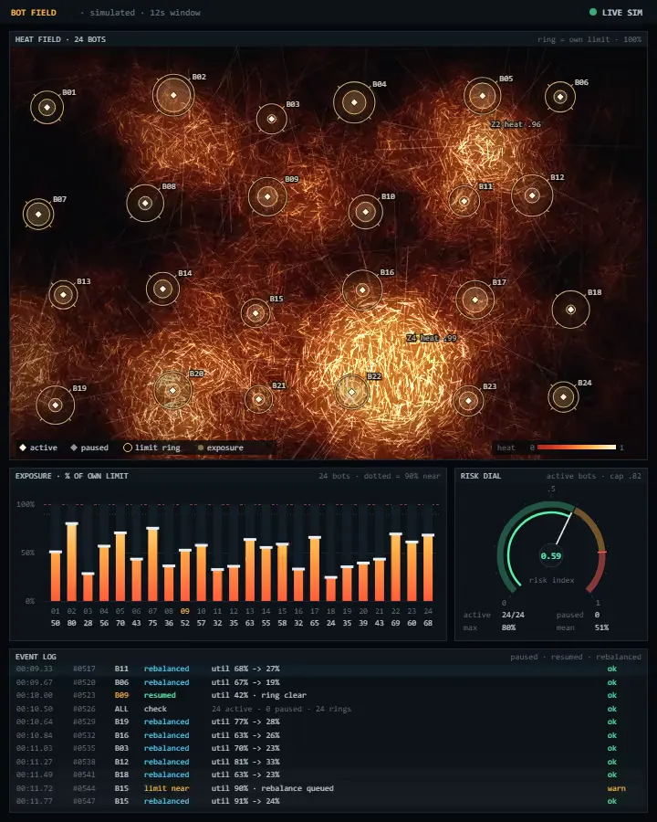This screenshot has height=822, width=657.
Task: Toggle the active legend entry
Action: [x=38, y=448]
